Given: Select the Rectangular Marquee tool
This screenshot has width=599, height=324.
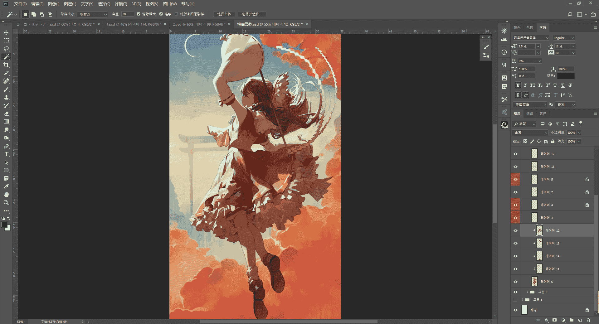Looking at the screenshot, I should pyautogui.click(x=6, y=41).
